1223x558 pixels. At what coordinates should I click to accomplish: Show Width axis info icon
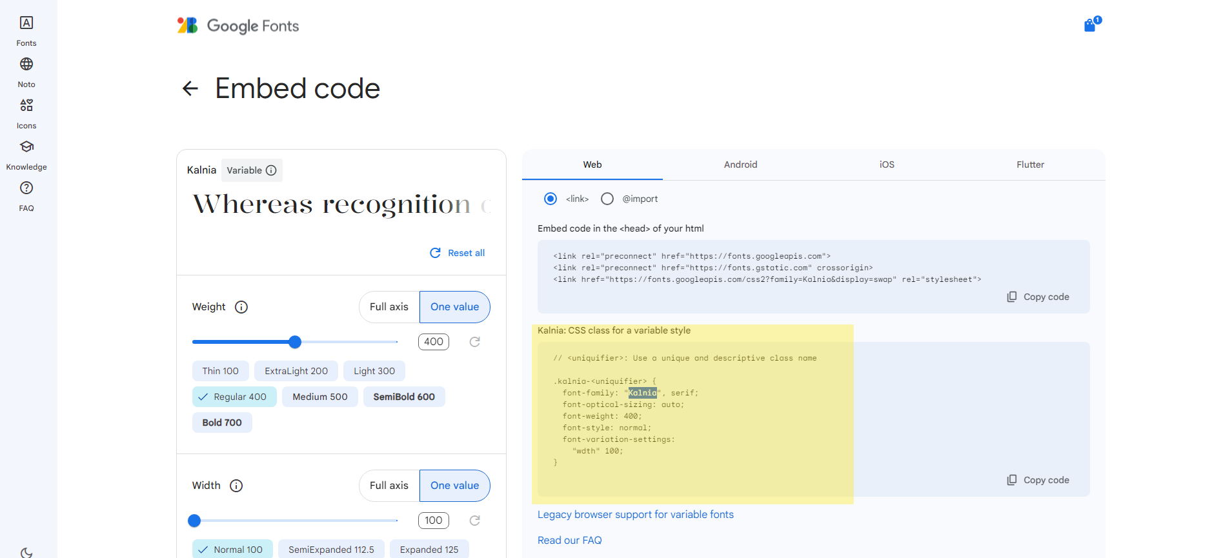pyautogui.click(x=236, y=486)
